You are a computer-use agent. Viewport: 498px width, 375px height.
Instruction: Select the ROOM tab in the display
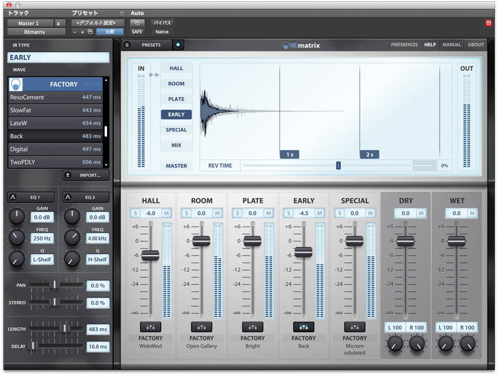pyautogui.click(x=176, y=83)
